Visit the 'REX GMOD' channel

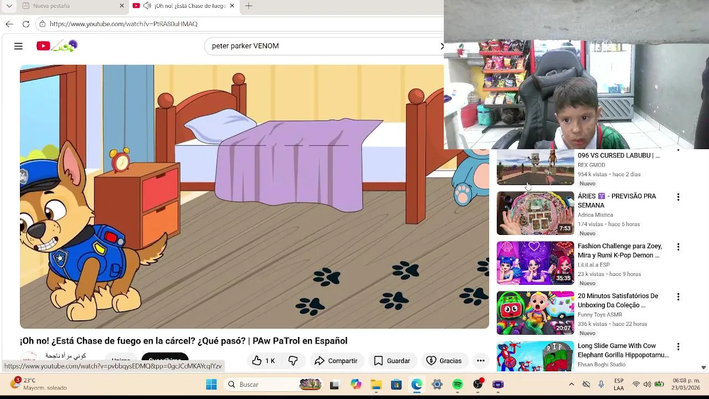pyautogui.click(x=592, y=165)
